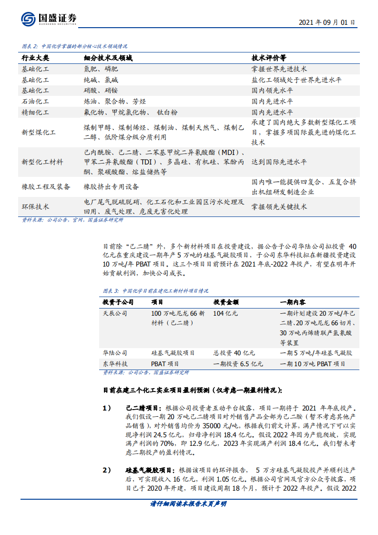Click the 一期内容 column header
Screen dimensions: 378x535
click(293, 302)
